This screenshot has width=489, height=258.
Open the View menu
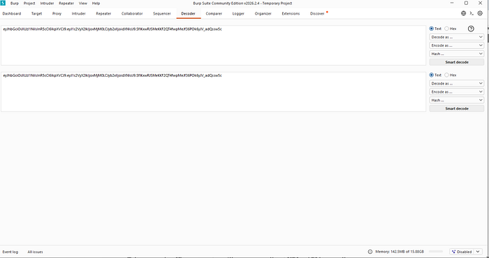[83, 3]
